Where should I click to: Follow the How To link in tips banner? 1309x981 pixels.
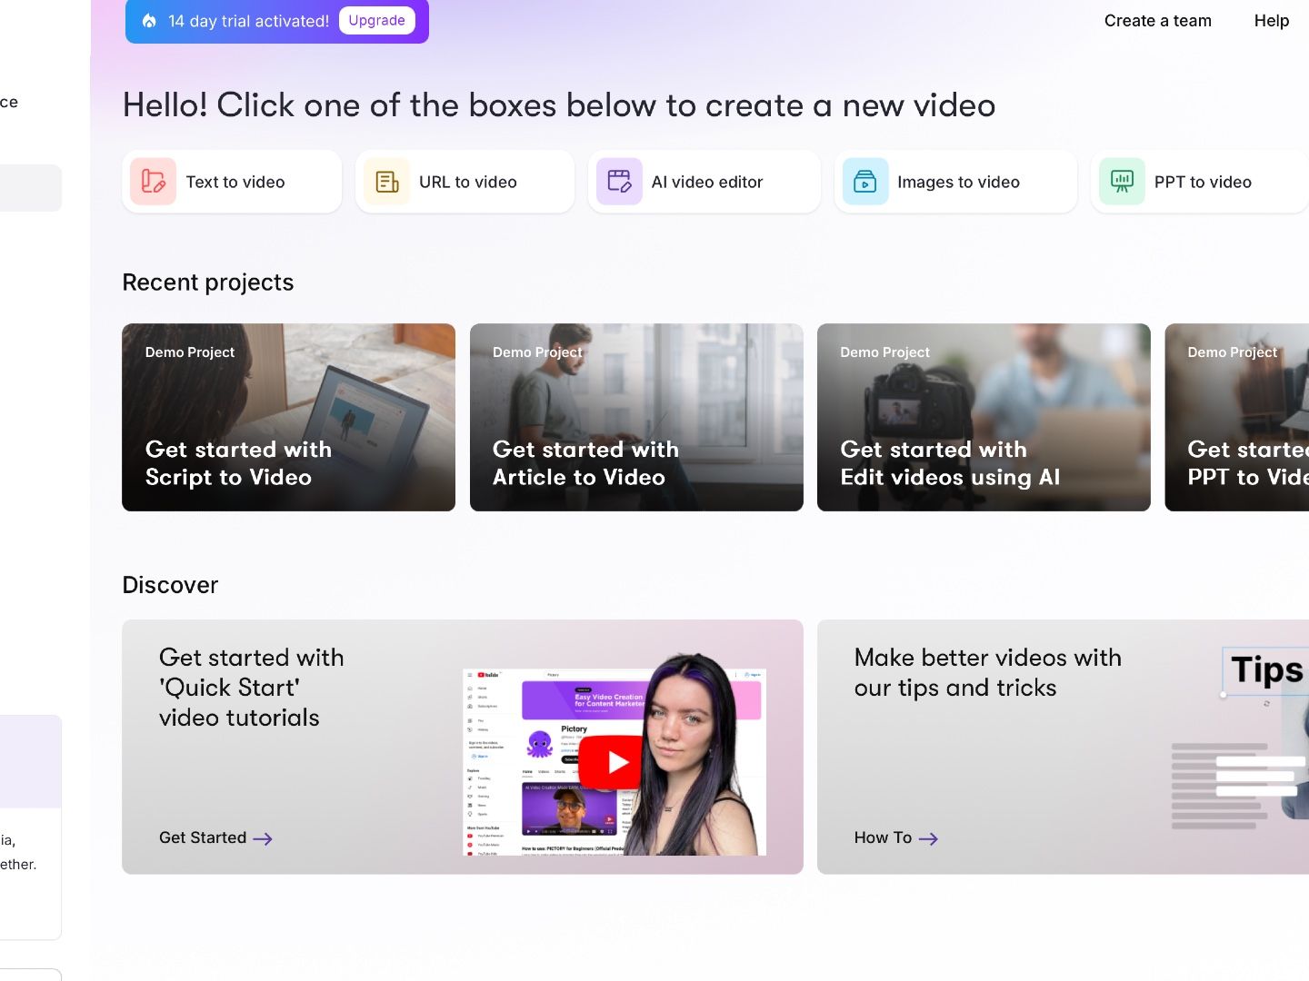[x=881, y=837]
